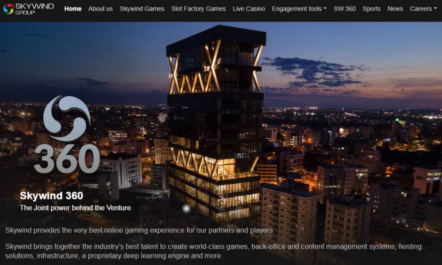Click the Skywind provides intro paragraph
Viewport: 442px width, 265px height.
click(140, 231)
